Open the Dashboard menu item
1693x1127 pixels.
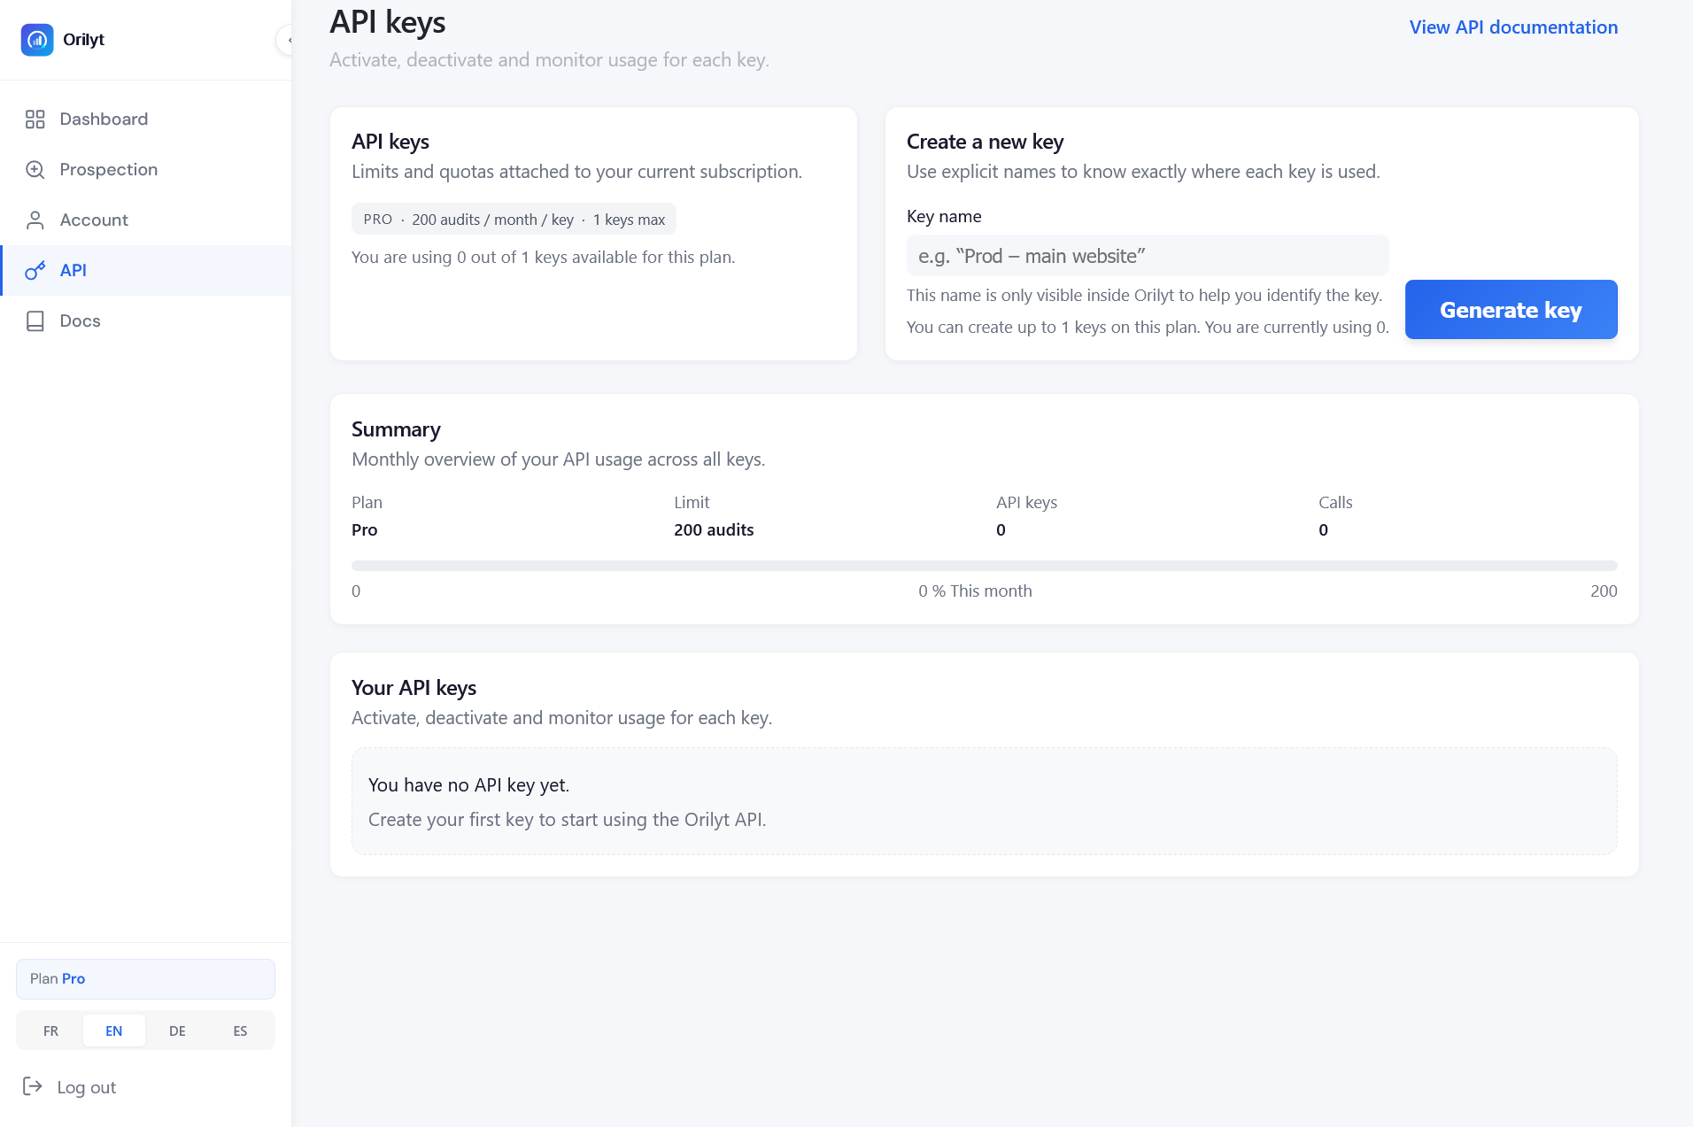pos(104,120)
